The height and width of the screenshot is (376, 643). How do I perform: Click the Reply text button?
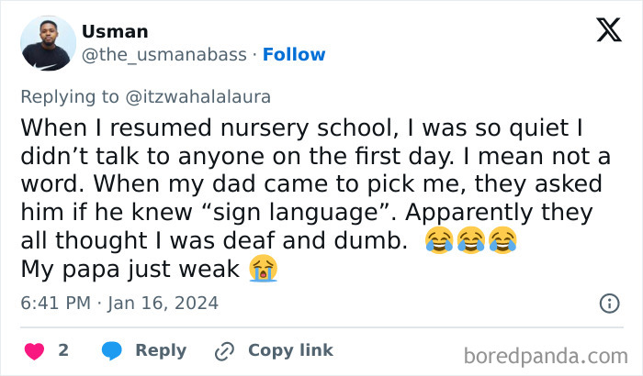click(x=161, y=350)
